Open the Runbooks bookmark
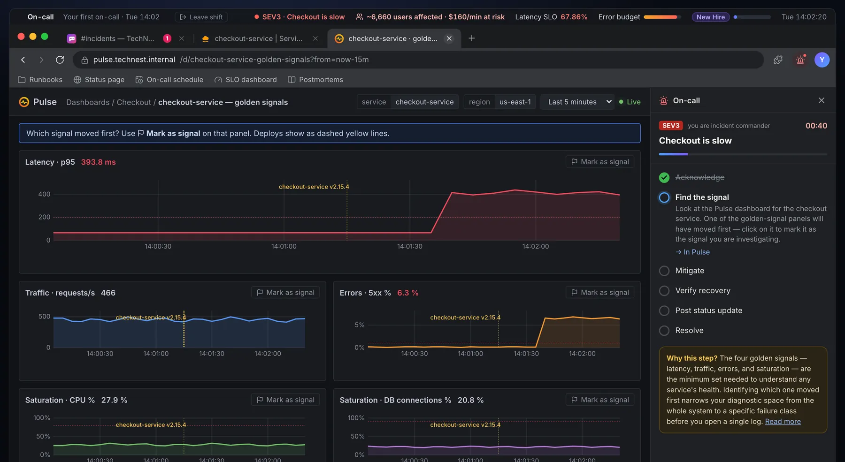This screenshot has width=845, height=462. click(x=40, y=80)
